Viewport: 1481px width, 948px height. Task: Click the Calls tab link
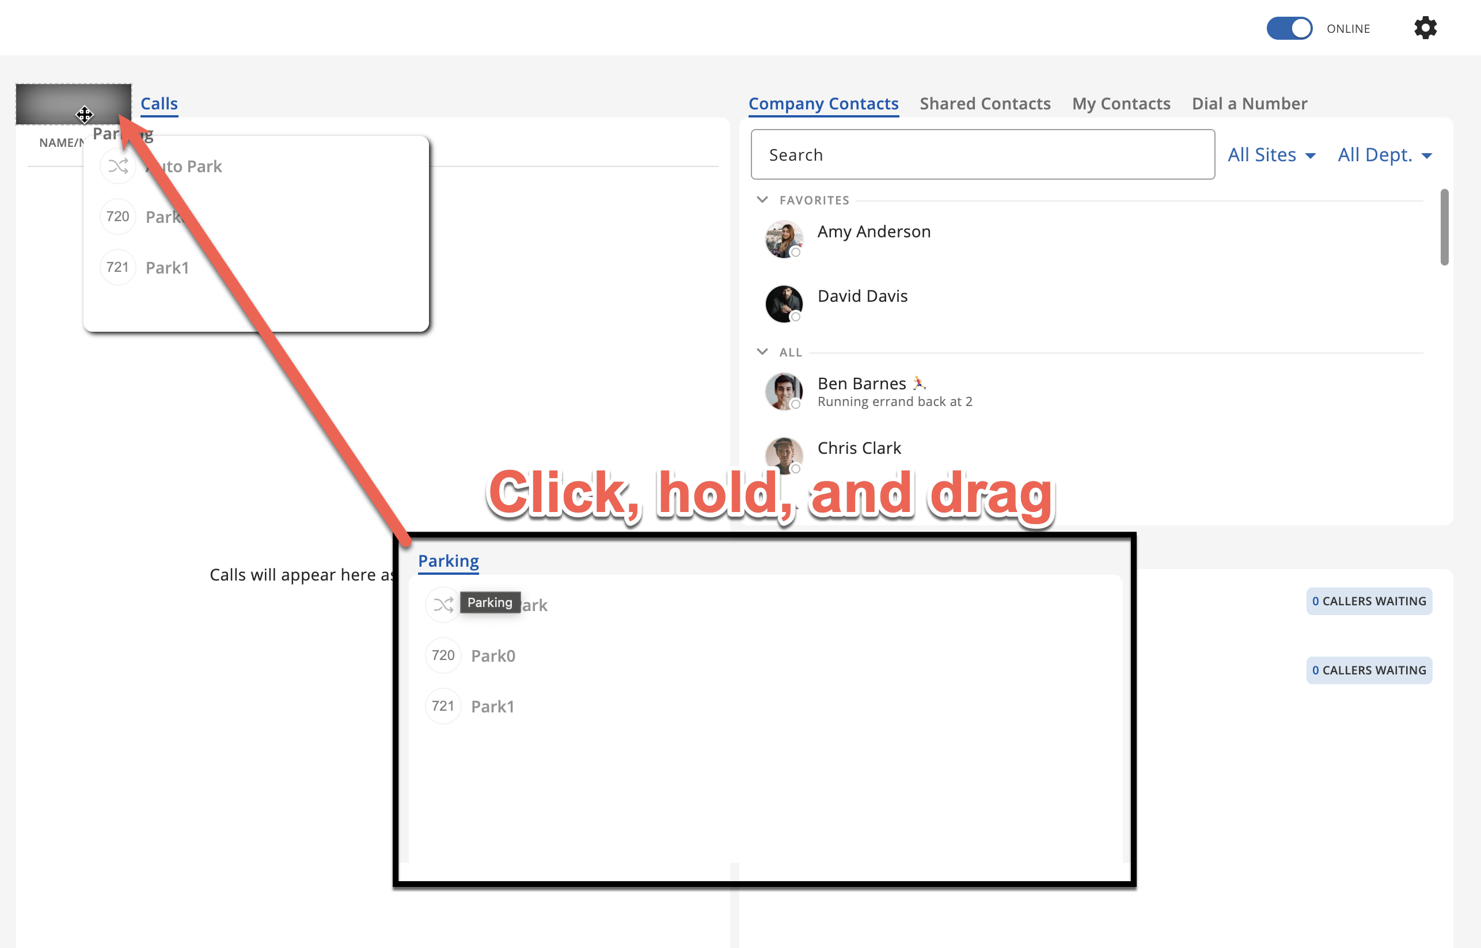(159, 104)
